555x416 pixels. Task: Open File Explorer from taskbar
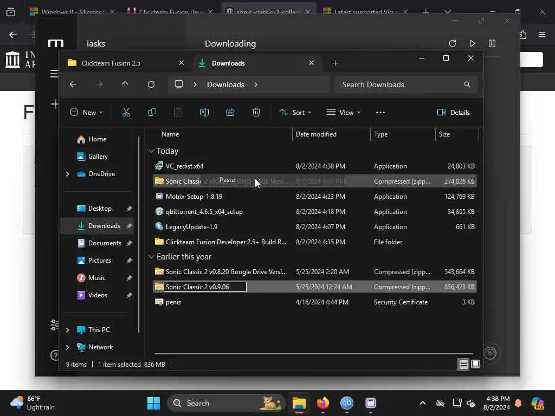299,403
